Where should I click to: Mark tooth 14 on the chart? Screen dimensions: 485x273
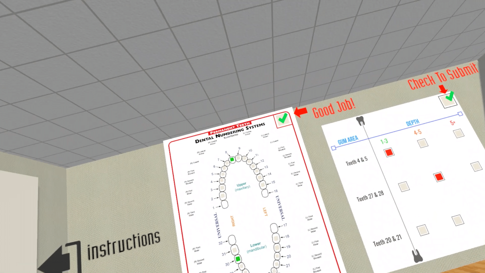coord(259,177)
